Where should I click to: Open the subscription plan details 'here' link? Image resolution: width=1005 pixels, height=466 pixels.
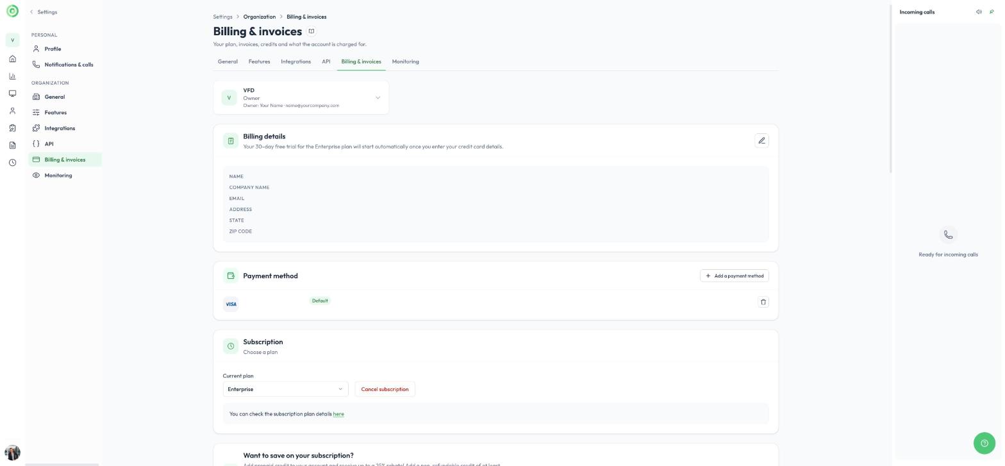click(x=338, y=414)
